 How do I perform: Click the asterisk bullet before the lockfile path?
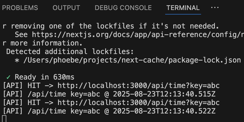[x=17, y=60]
